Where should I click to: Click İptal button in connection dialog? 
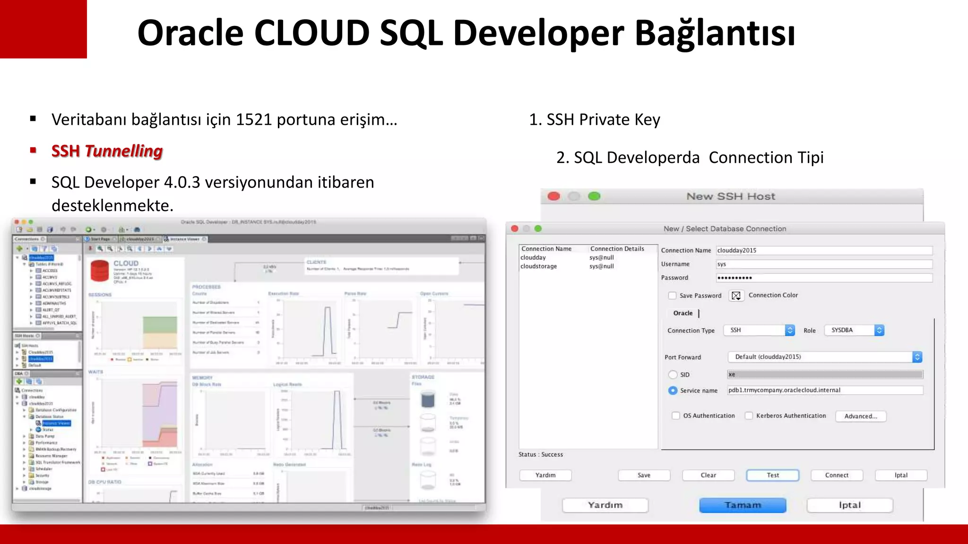901,475
